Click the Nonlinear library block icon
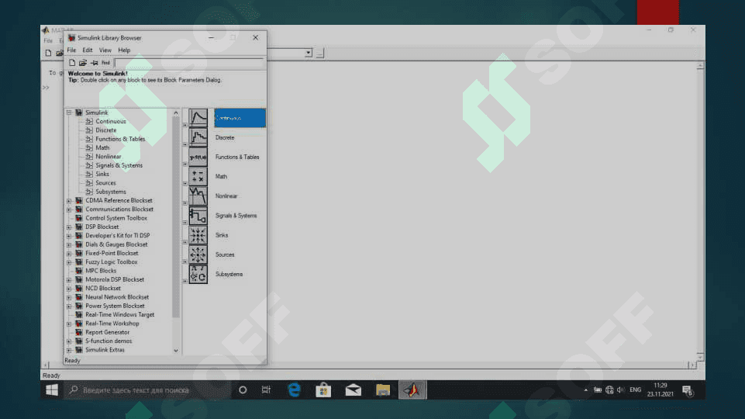 tap(198, 196)
